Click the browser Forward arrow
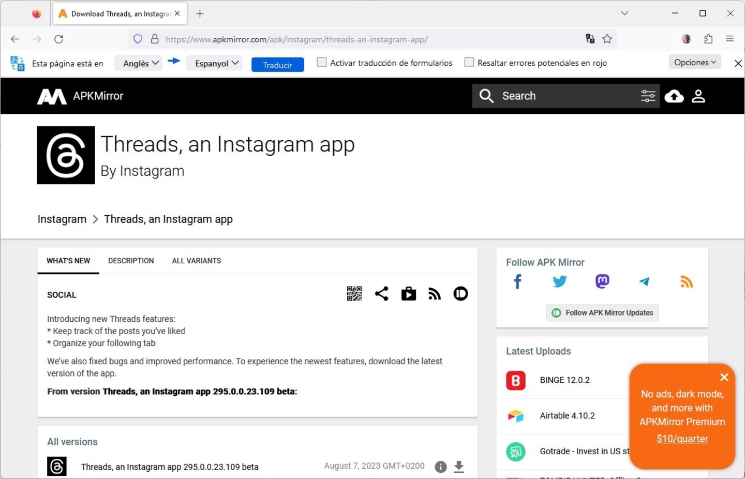Image resolution: width=745 pixels, height=479 pixels. click(x=37, y=39)
